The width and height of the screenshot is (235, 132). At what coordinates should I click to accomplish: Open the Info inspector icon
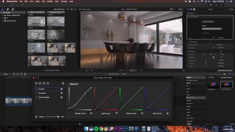tap(194, 9)
